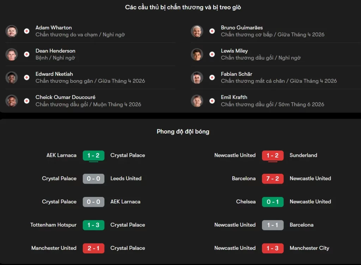Click the 1-3 Tottenham Hotspur match score

93,225
